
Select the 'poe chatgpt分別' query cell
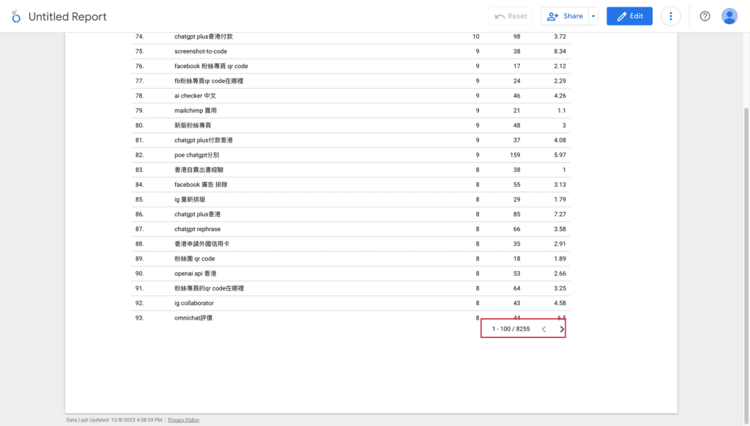196,155
